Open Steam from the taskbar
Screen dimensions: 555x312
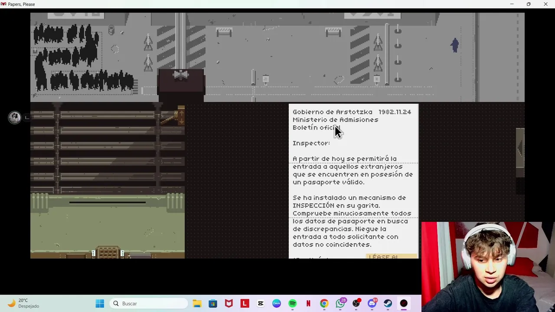388,304
